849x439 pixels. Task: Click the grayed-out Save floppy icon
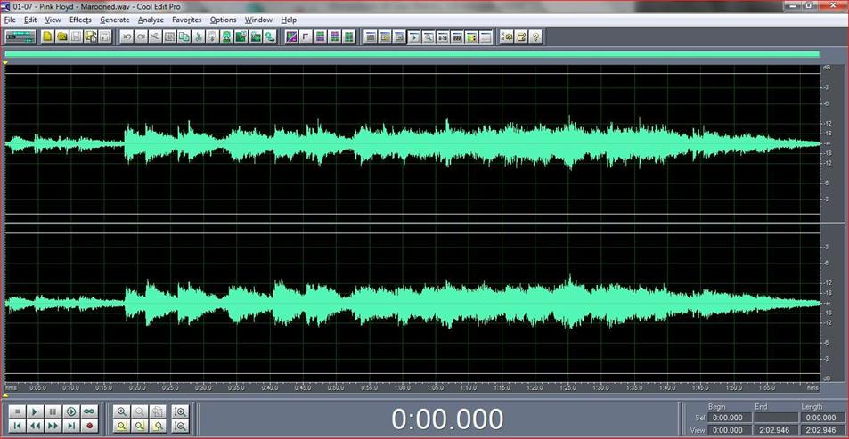pos(77,37)
